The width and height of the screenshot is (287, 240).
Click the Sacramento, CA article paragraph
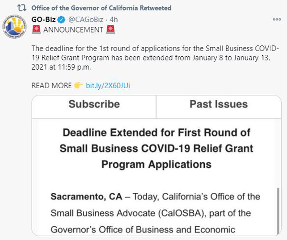pyautogui.click(x=155, y=213)
